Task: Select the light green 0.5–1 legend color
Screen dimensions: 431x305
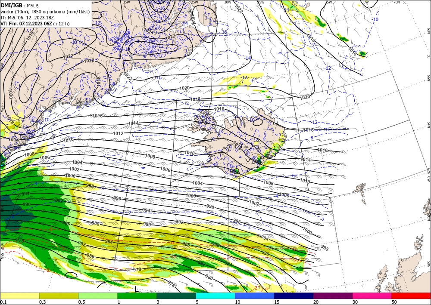Action: (98, 296)
